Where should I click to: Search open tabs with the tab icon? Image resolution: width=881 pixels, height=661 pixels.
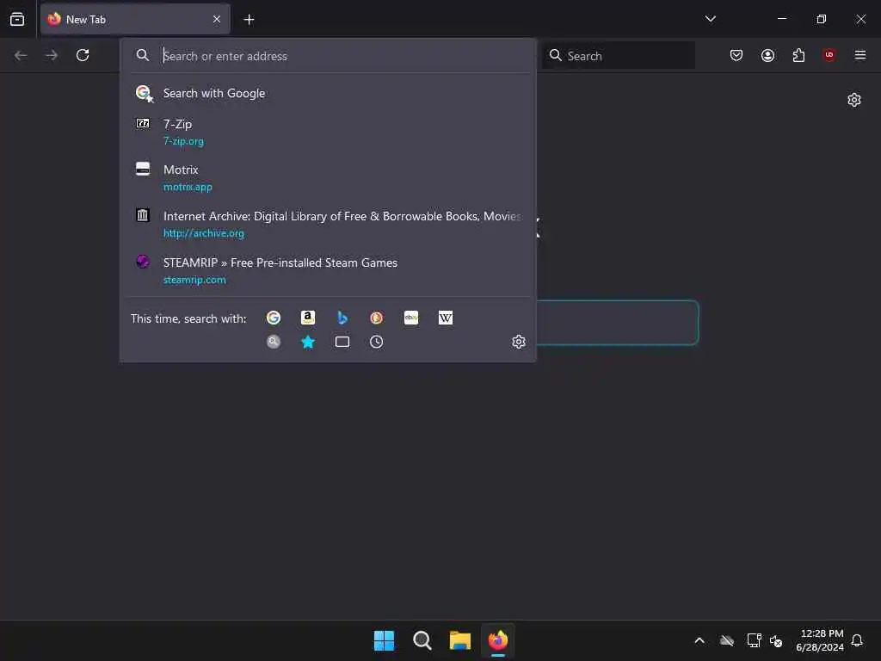point(342,342)
